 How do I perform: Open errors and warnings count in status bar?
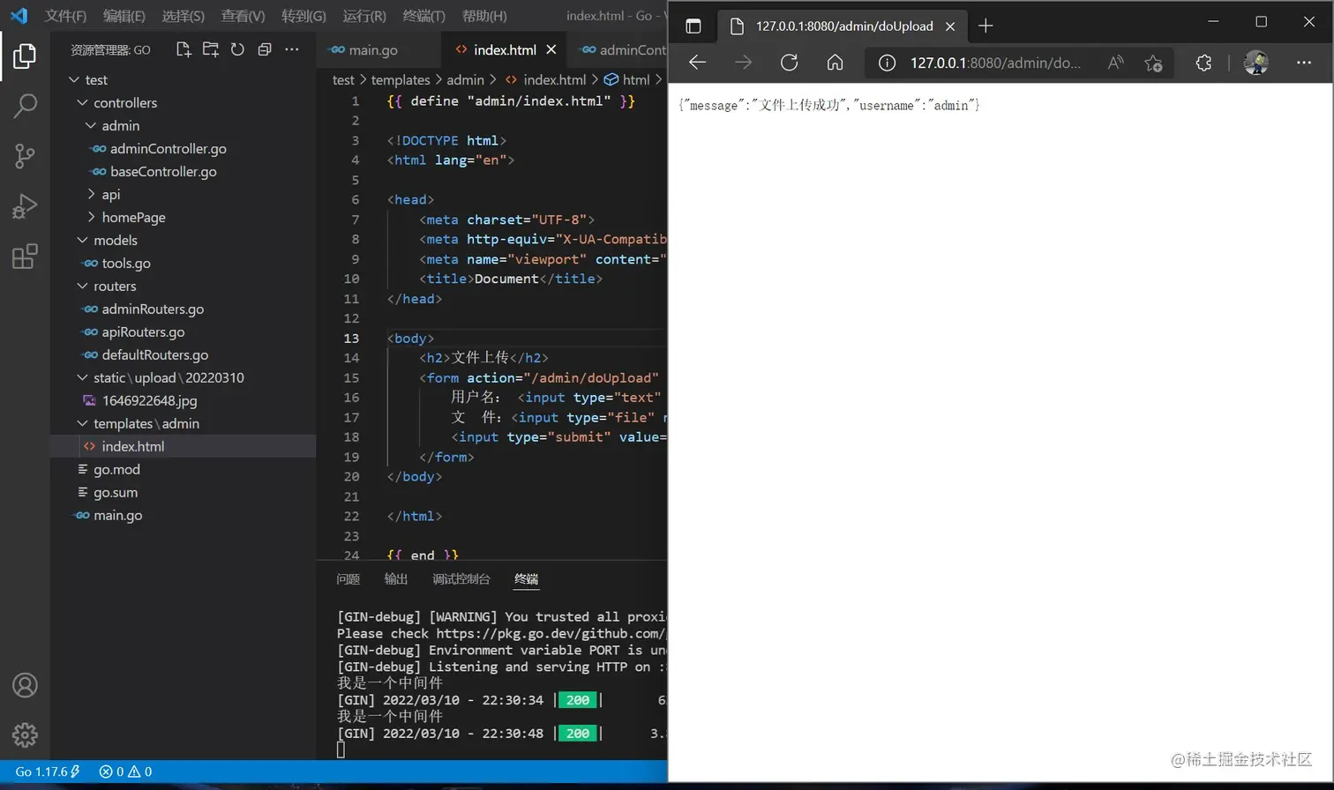pyautogui.click(x=125, y=771)
